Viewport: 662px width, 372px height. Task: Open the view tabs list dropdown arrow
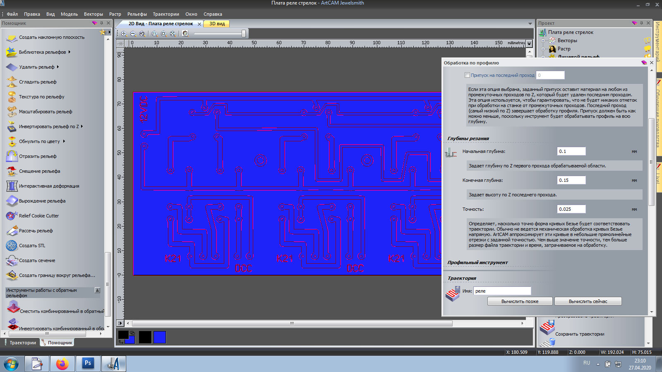click(x=530, y=24)
